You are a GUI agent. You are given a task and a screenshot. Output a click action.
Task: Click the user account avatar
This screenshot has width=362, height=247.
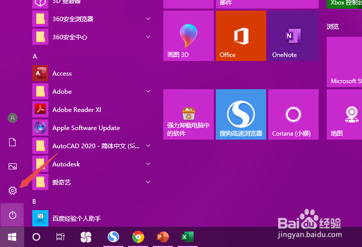13,118
